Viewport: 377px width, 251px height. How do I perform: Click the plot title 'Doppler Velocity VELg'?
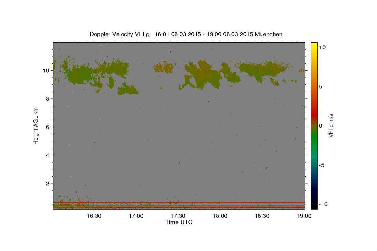pos(120,34)
